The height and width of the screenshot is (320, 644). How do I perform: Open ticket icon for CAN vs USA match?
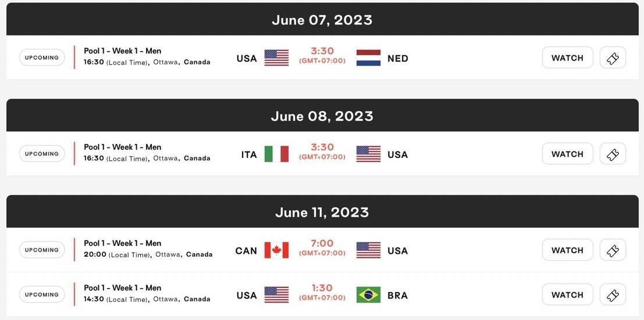tap(613, 250)
